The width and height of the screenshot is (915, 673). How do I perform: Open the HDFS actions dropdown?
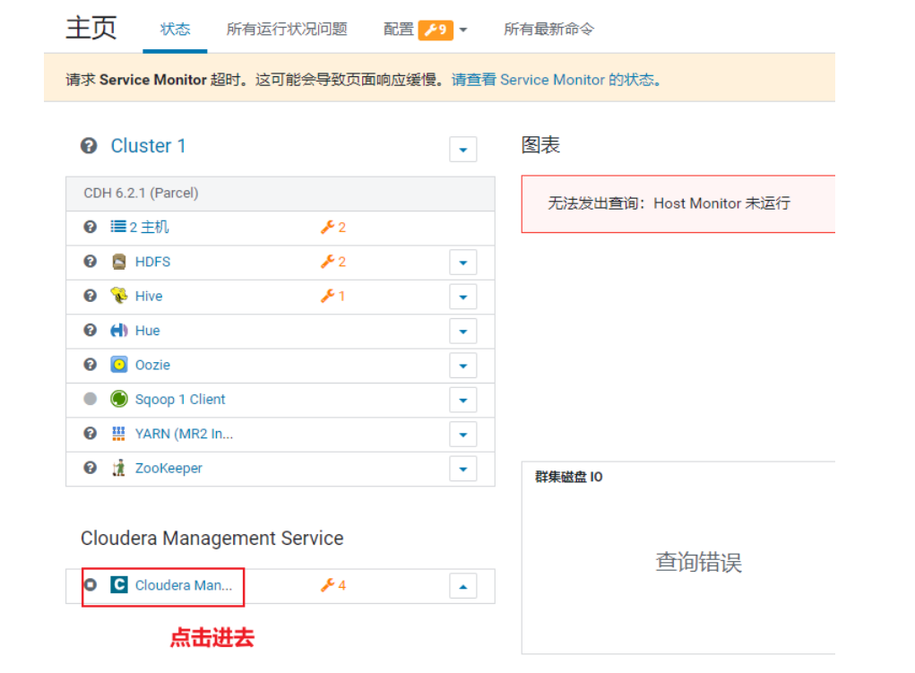pos(462,263)
